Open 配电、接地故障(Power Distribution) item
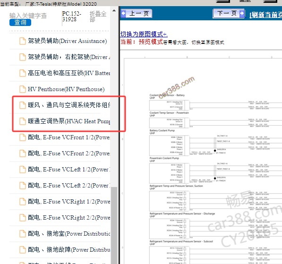282x264 pixels. pyautogui.click(x=69, y=250)
